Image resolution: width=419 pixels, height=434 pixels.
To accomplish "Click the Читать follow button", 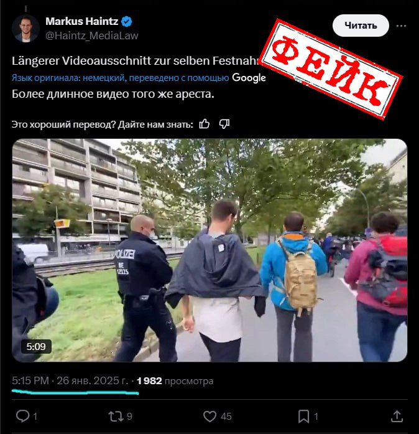I will tap(361, 26).
